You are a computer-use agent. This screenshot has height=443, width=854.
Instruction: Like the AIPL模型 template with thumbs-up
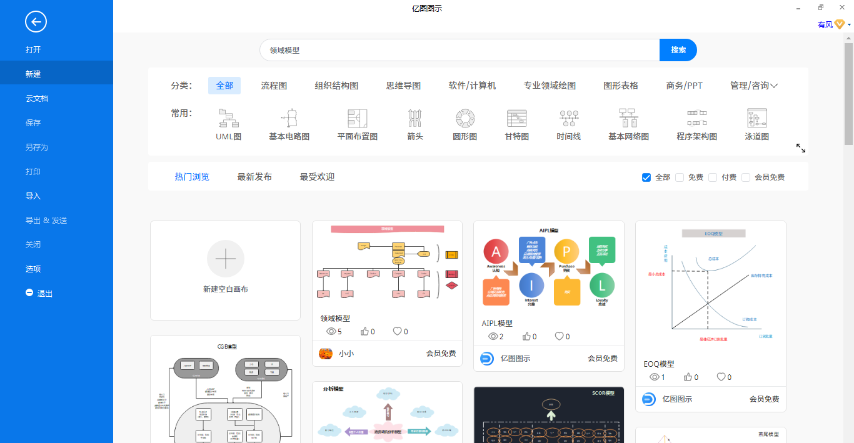pyautogui.click(x=526, y=336)
